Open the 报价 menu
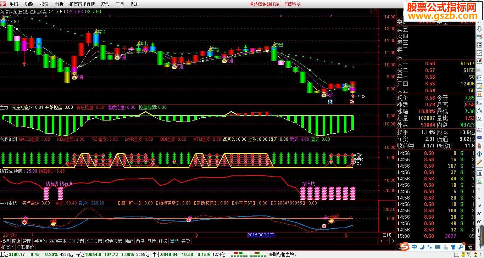Viewport: 484px width, 258px height. [44, 4]
